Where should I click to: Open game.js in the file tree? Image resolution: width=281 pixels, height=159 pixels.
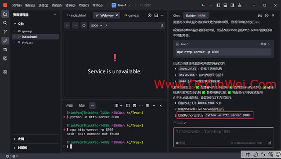point(27,31)
